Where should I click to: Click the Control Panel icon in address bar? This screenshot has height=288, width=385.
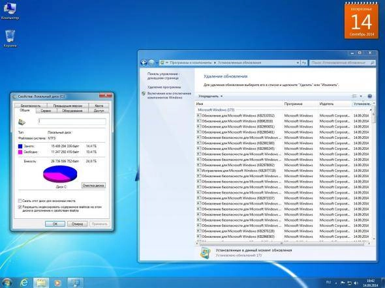162,63
